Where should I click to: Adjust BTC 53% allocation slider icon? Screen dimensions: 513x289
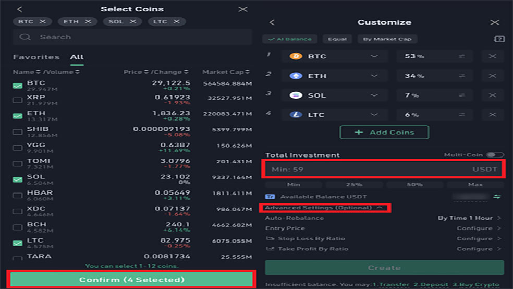(461, 56)
